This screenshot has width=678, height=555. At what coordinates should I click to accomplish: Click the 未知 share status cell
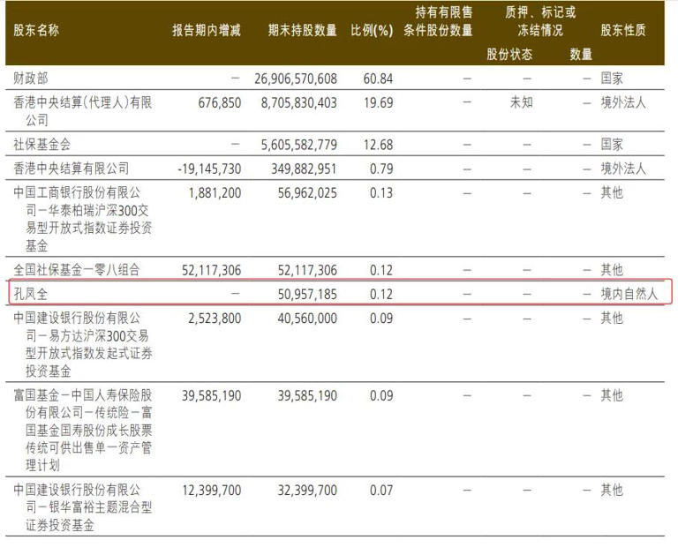(x=522, y=103)
